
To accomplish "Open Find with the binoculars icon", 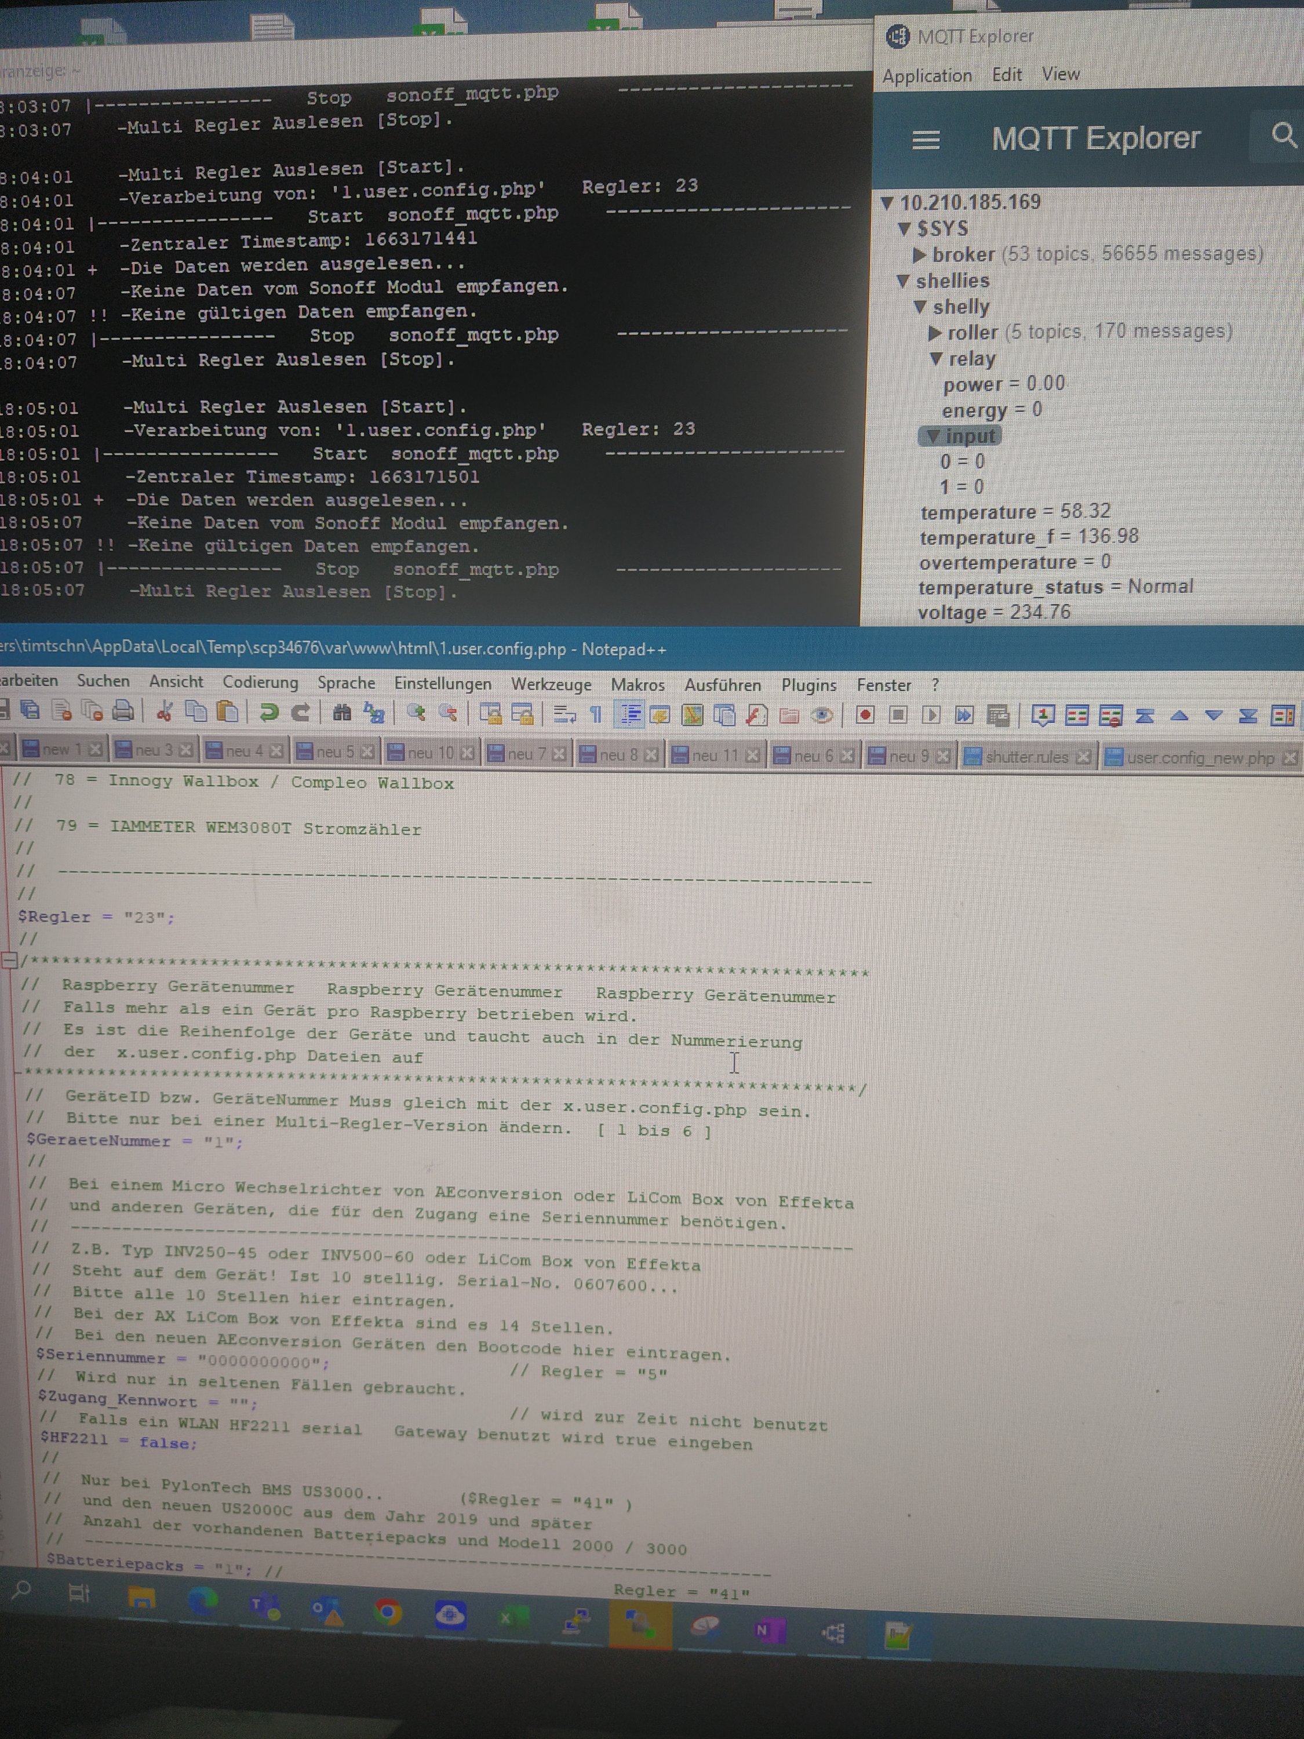I will pos(341,712).
